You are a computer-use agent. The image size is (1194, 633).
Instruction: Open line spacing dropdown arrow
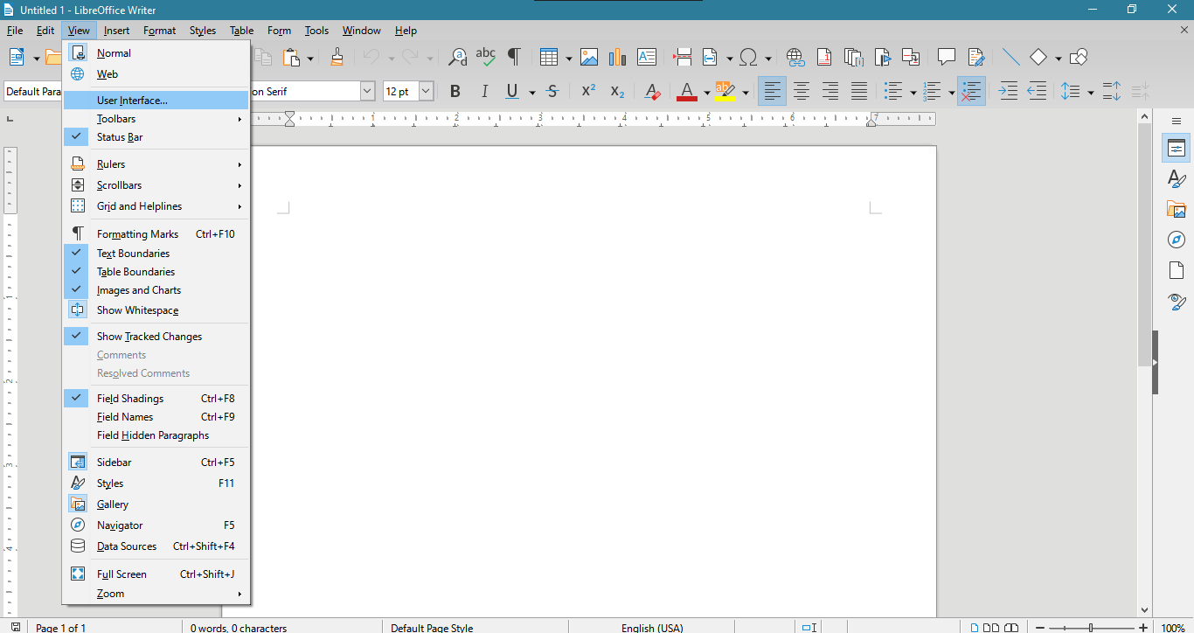click(1090, 91)
